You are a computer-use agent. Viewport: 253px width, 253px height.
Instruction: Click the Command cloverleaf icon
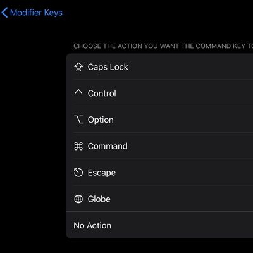pos(78,146)
